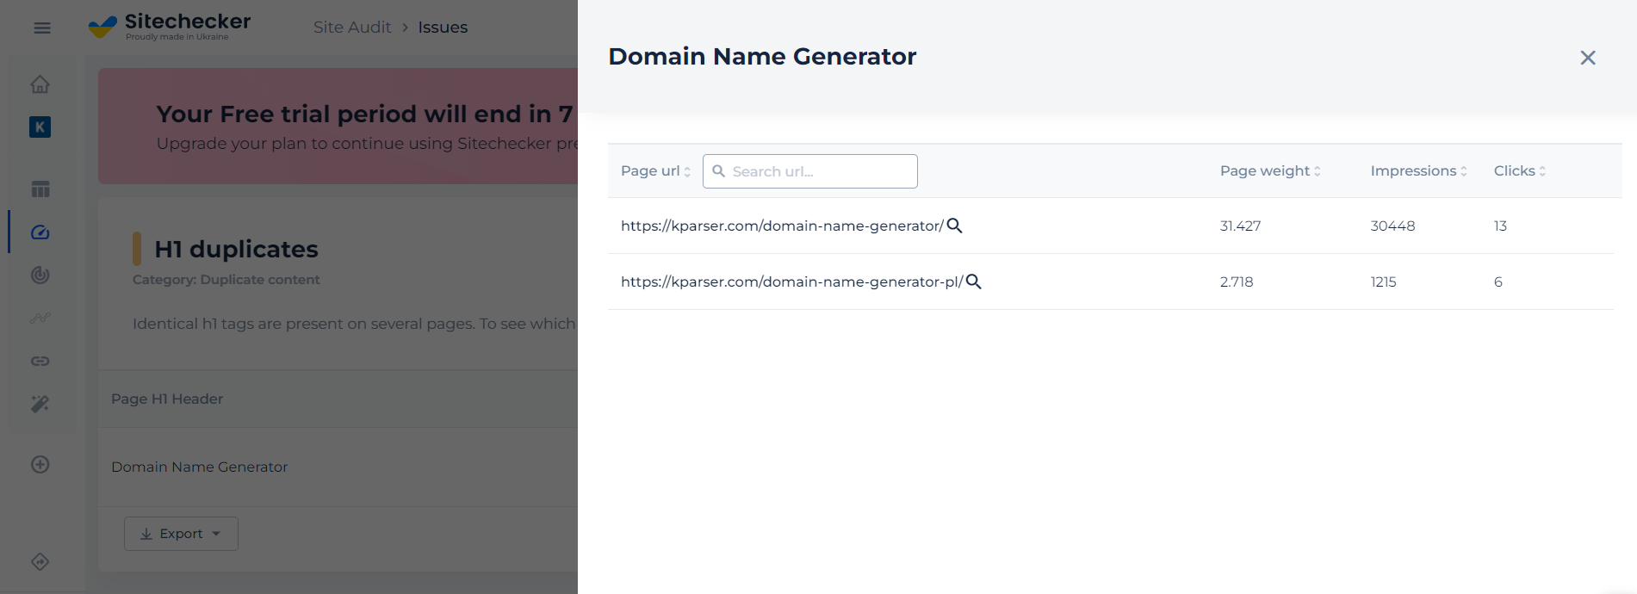Click the Sitechecker logo

click(x=170, y=27)
